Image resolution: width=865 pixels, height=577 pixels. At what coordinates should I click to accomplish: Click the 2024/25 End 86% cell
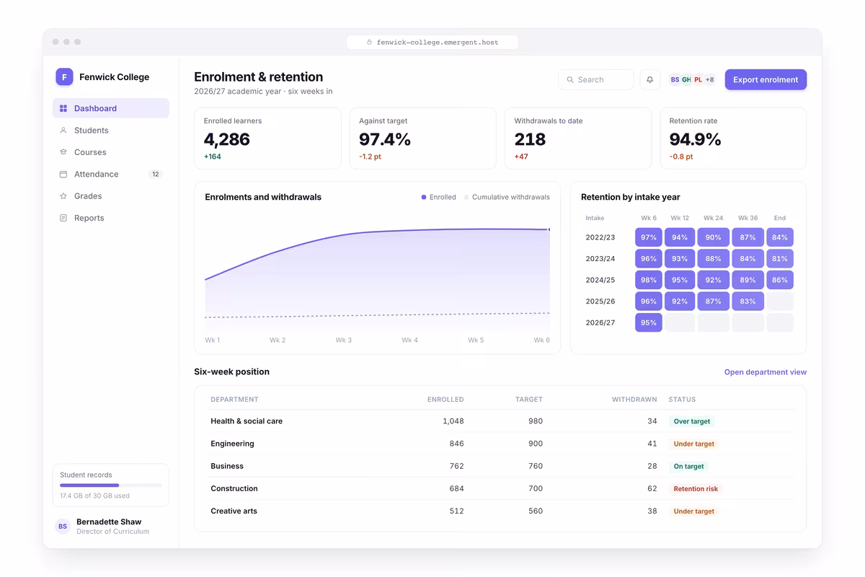point(780,280)
